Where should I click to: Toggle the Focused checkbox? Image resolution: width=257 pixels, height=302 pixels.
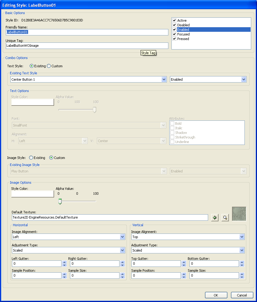click(174, 34)
